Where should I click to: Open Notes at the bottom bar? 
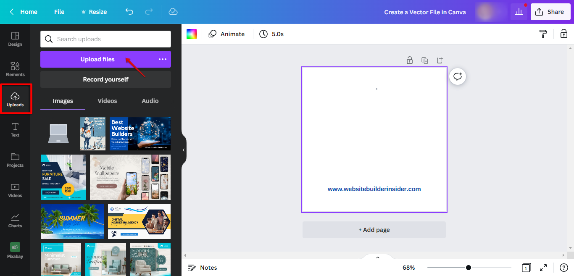pyautogui.click(x=203, y=268)
